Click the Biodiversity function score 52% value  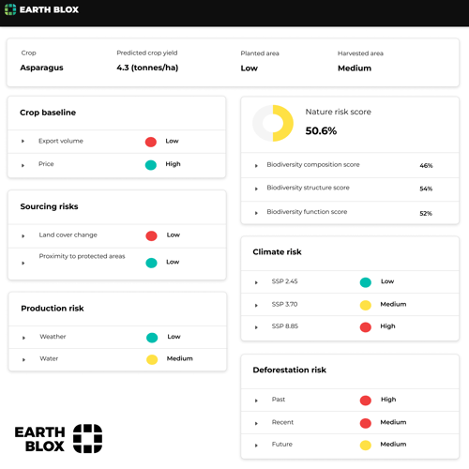click(426, 214)
